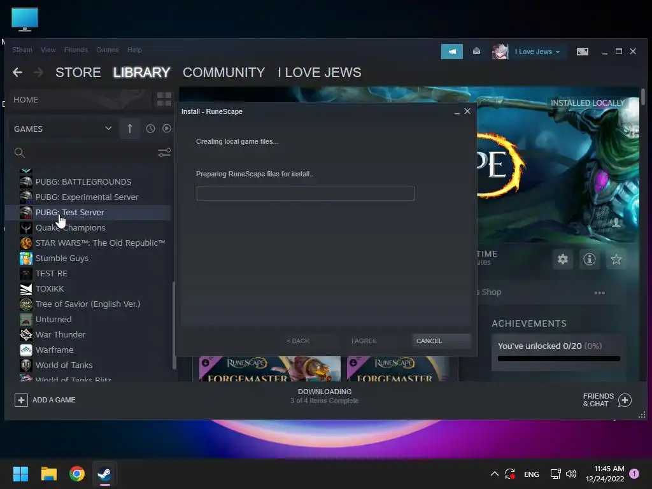Click the Steam taskbar icon
The height and width of the screenshot is (489, 652).
coord(104,474)
